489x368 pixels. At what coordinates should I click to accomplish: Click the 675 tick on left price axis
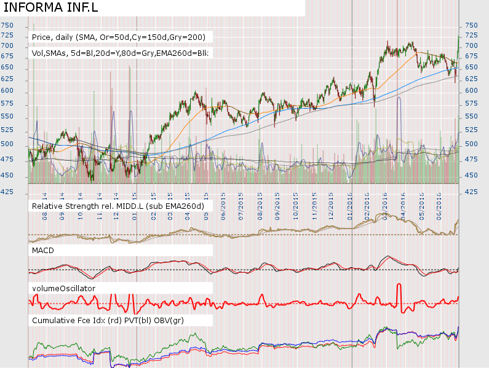(x=7, y=57)
